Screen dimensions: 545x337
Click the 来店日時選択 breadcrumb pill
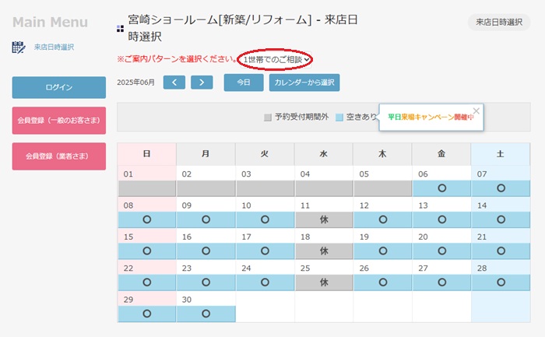point(499,23)
